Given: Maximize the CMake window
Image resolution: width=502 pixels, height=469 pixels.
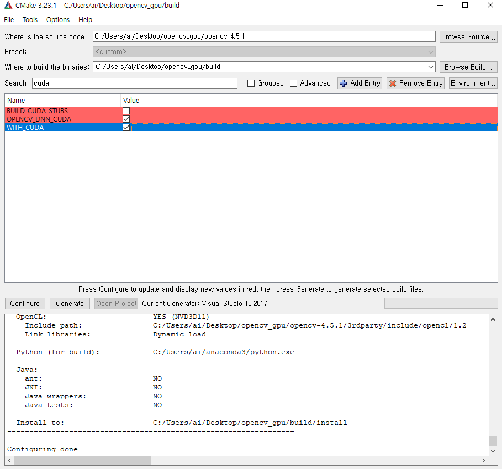Looking at the screenshot, I should pyautogui.click(x=465, y=5).
